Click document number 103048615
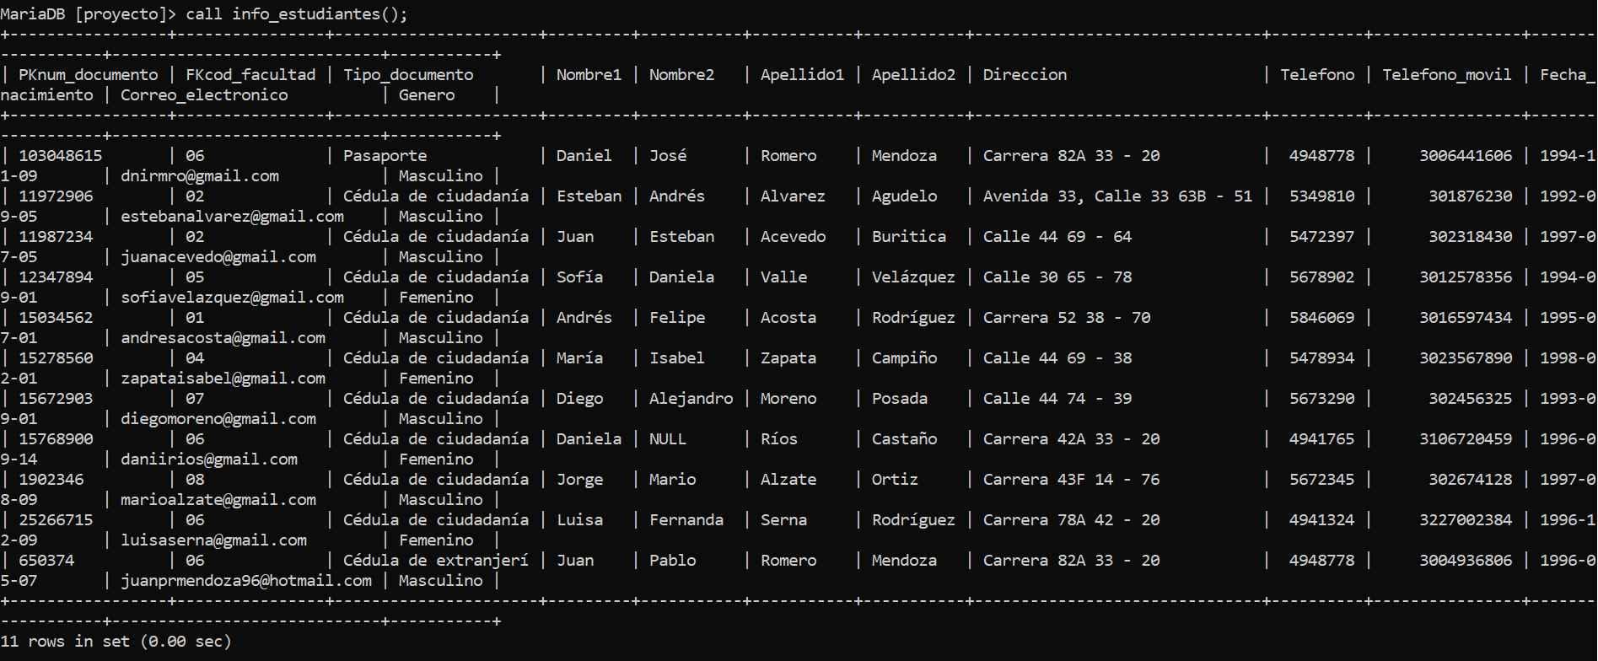The image size is (1598, 661). pos(60,156)
